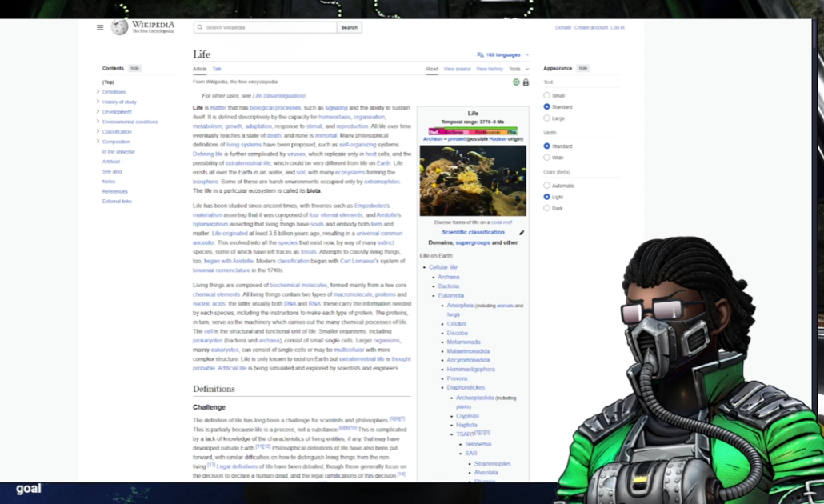
Task: Open the View source tab
Action: pos(457,69)
